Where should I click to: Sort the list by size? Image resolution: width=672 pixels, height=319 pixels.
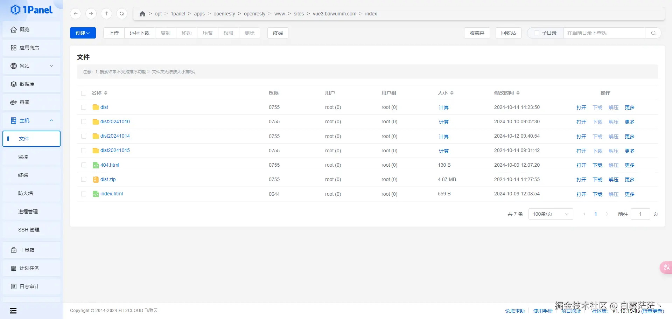tap(452, 93)
